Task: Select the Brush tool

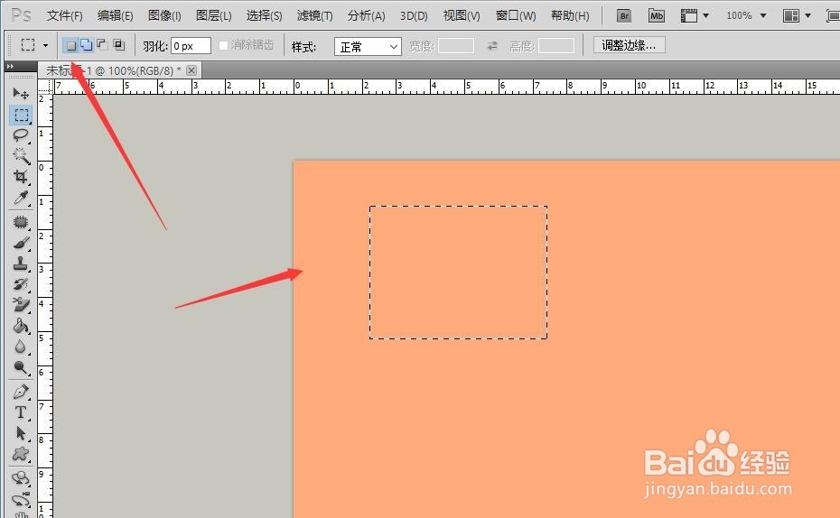Action: click(x=21, y=243)
